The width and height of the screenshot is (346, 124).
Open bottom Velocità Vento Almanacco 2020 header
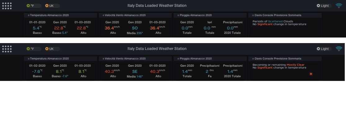point(125,58)
